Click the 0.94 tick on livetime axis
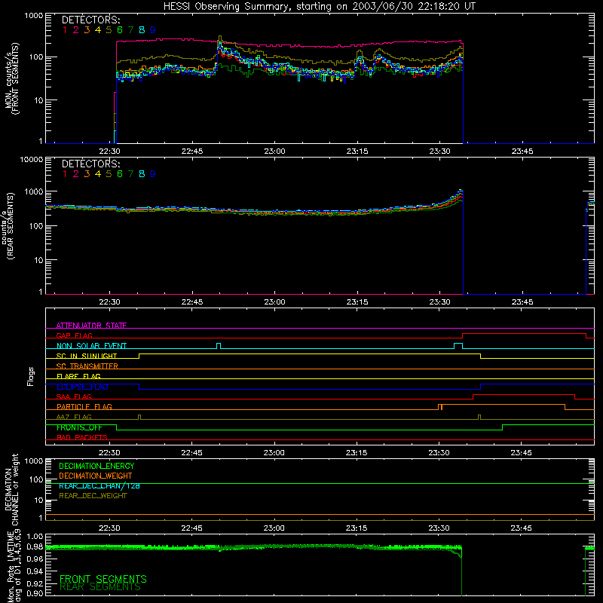The height and width of the screenshot is (603, 603). coord(35,571)
